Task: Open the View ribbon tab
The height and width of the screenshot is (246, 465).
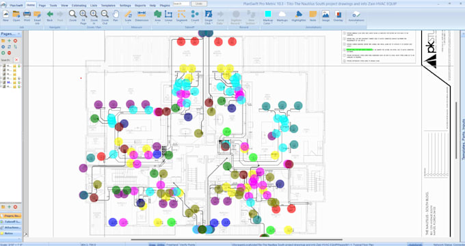Action: tap(64, 5)
